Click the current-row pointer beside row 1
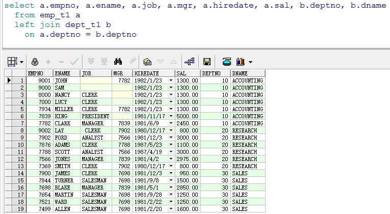This screenshot has height=214, width=390. pyautogui.click(x=9, y=81)
